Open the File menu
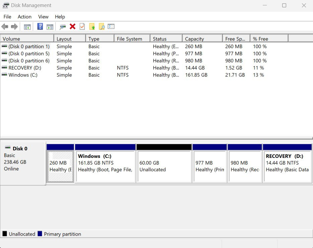This screenshot has height=248, width=313. [7, 17]
